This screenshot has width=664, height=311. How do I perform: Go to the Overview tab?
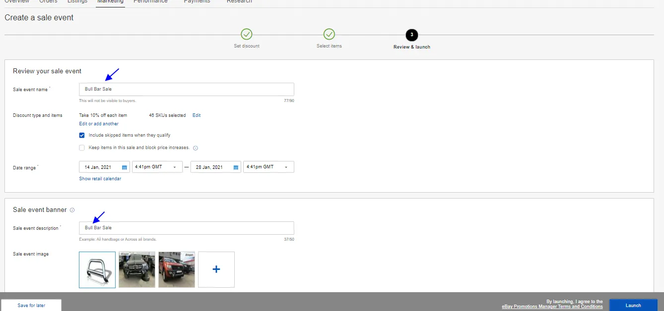pyautogui.click(x=17, y=1)
